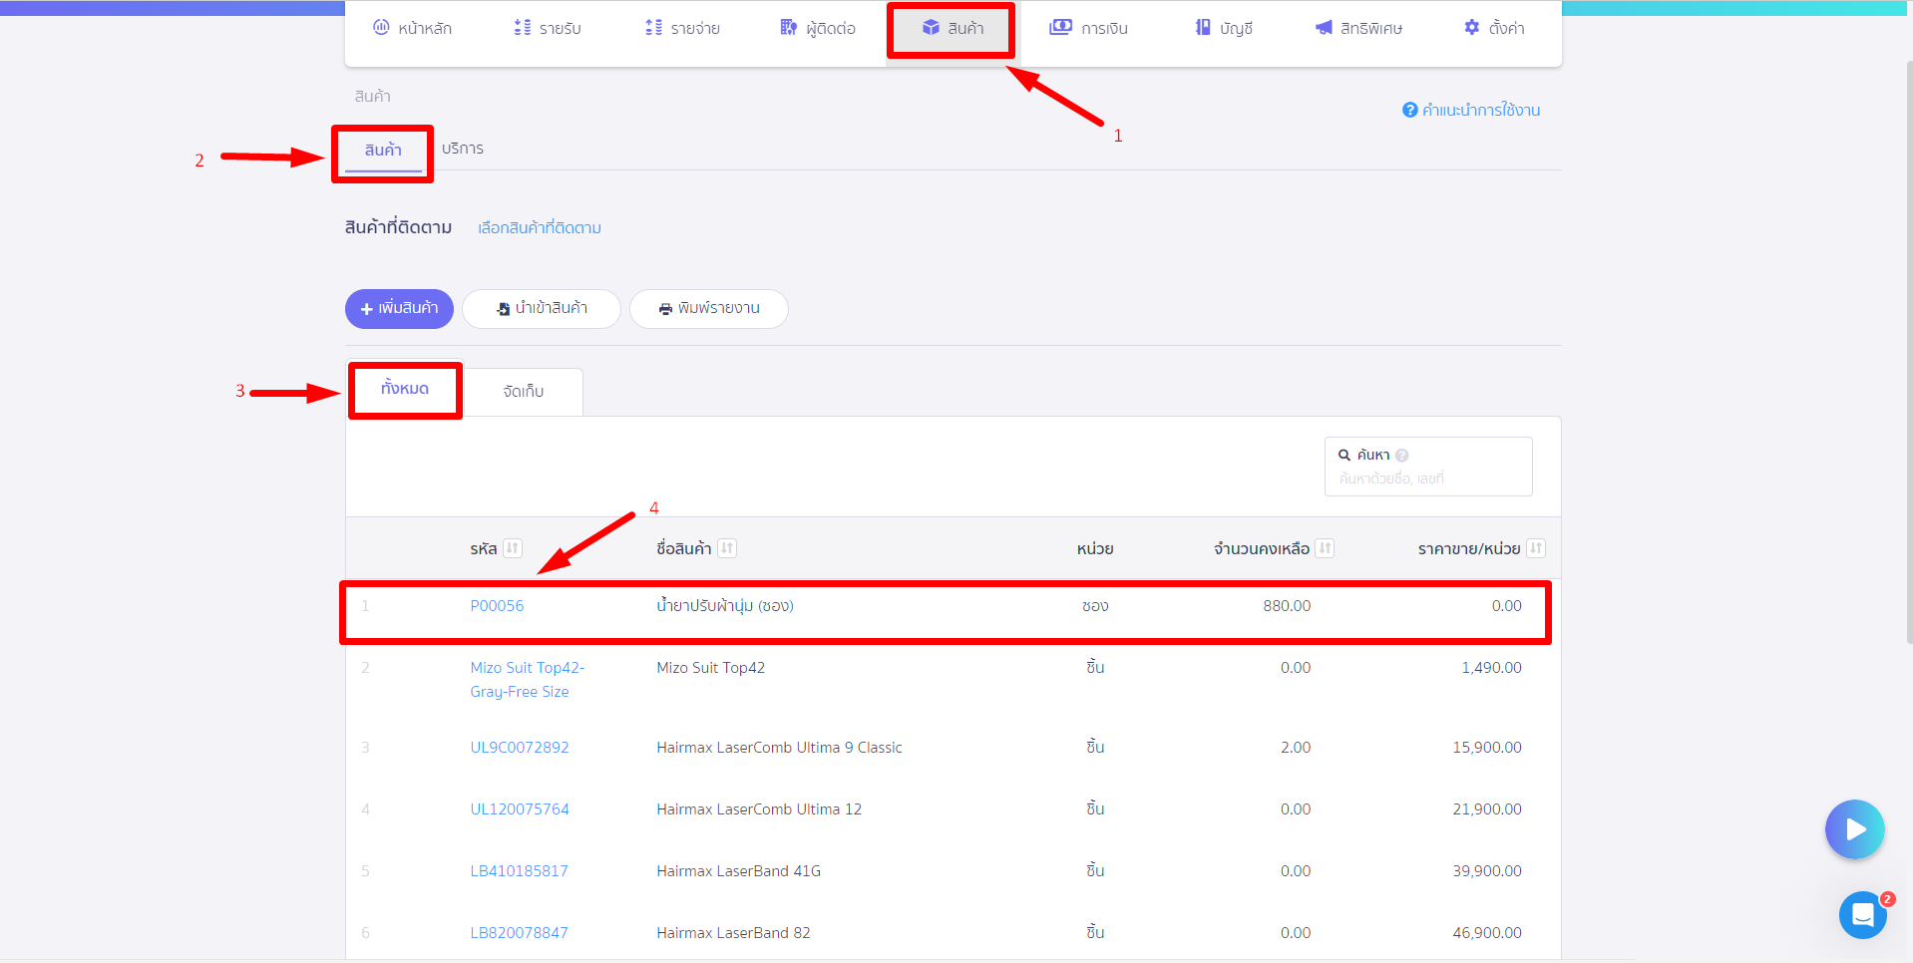Open the ตั้งค่า settings gear menu

click(x=1493, y=28)
